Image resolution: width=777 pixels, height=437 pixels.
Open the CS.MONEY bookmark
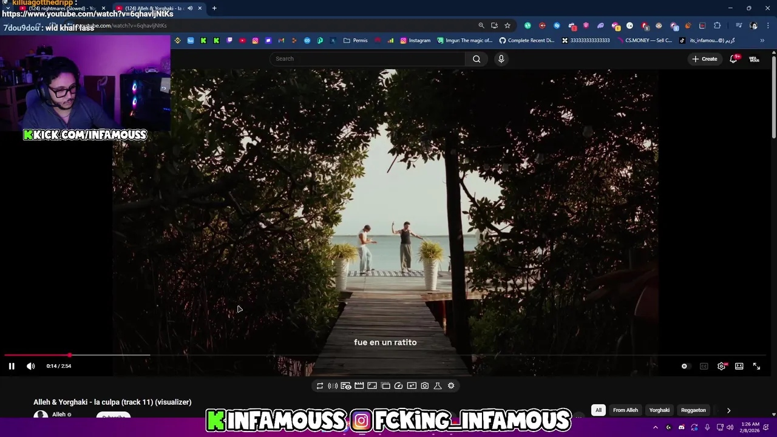[644, 41]
